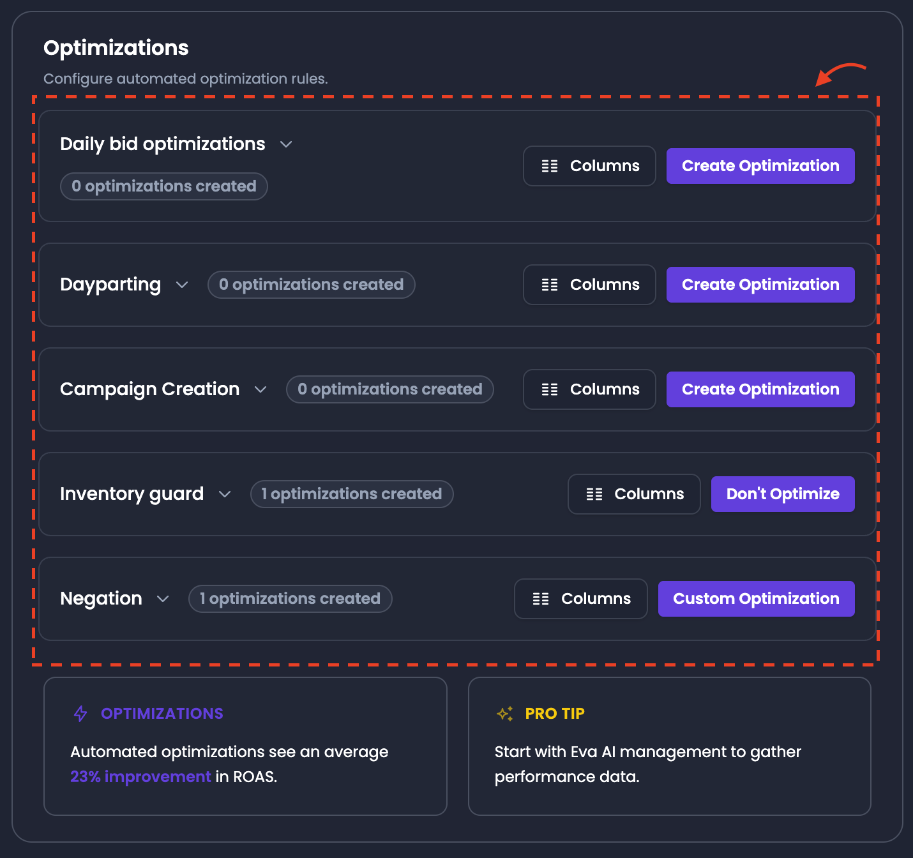913x858 pixels.
Task: Click the Custom Optimization button
Action: (757, 599)
